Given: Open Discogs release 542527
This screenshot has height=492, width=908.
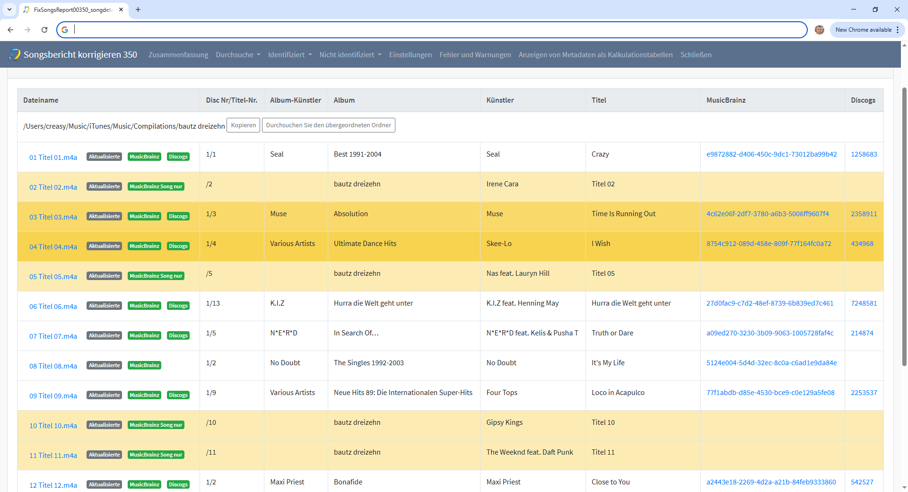Looking at the screenshot, I should (862, 482).
